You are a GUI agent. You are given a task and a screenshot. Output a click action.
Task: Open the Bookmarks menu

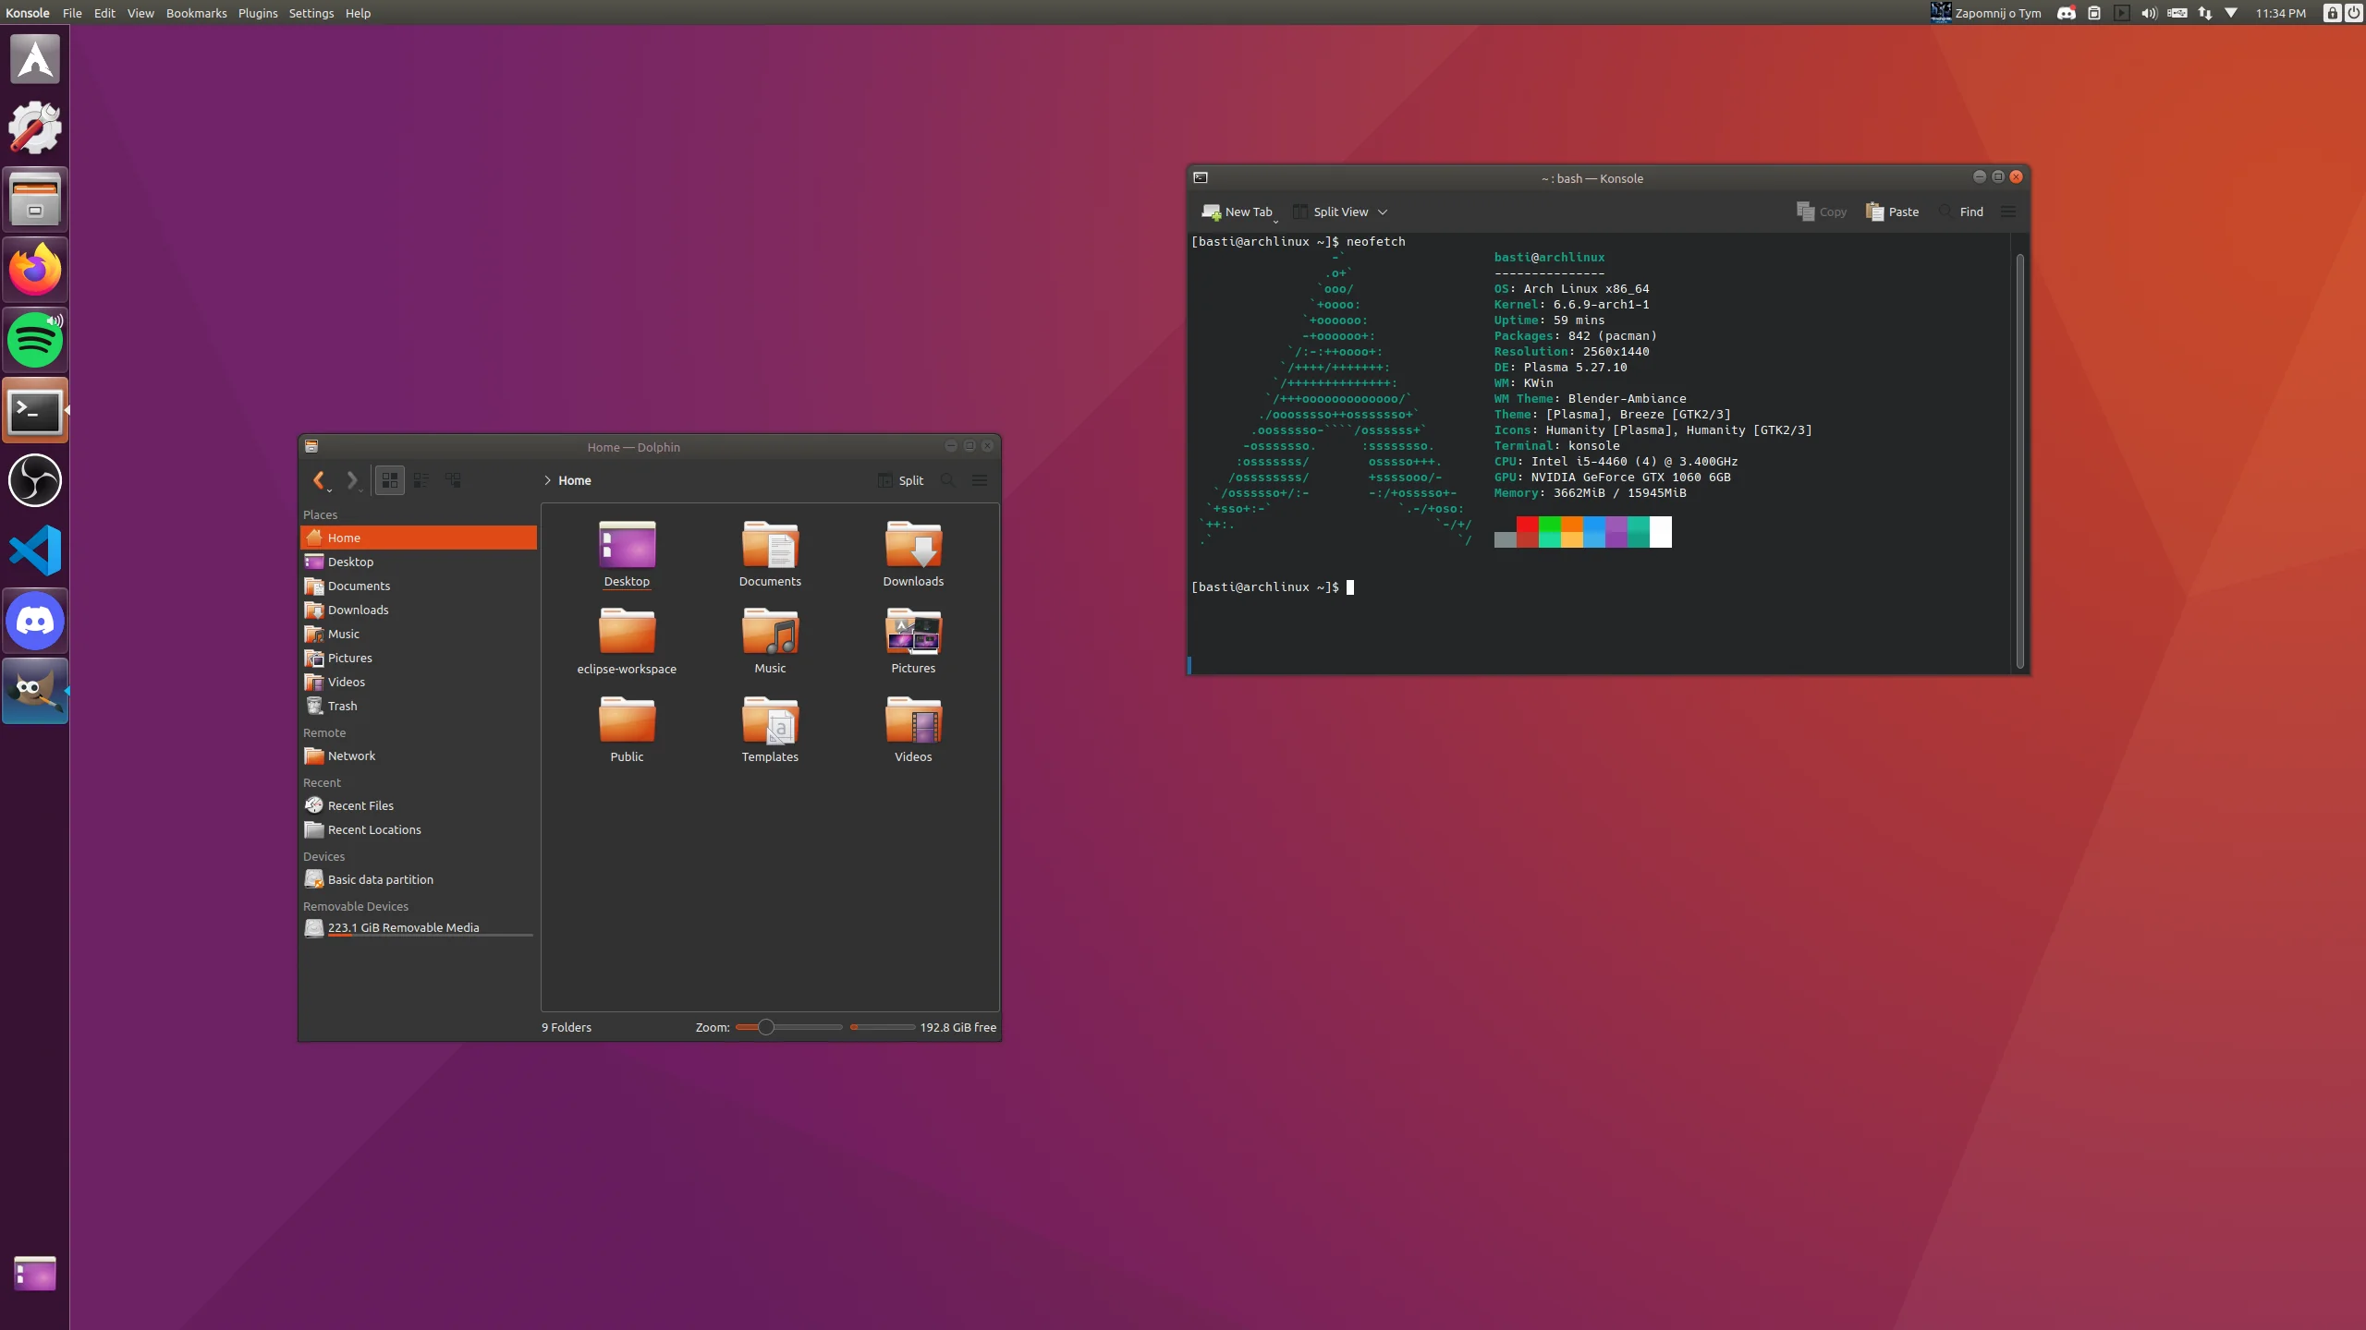196,13
